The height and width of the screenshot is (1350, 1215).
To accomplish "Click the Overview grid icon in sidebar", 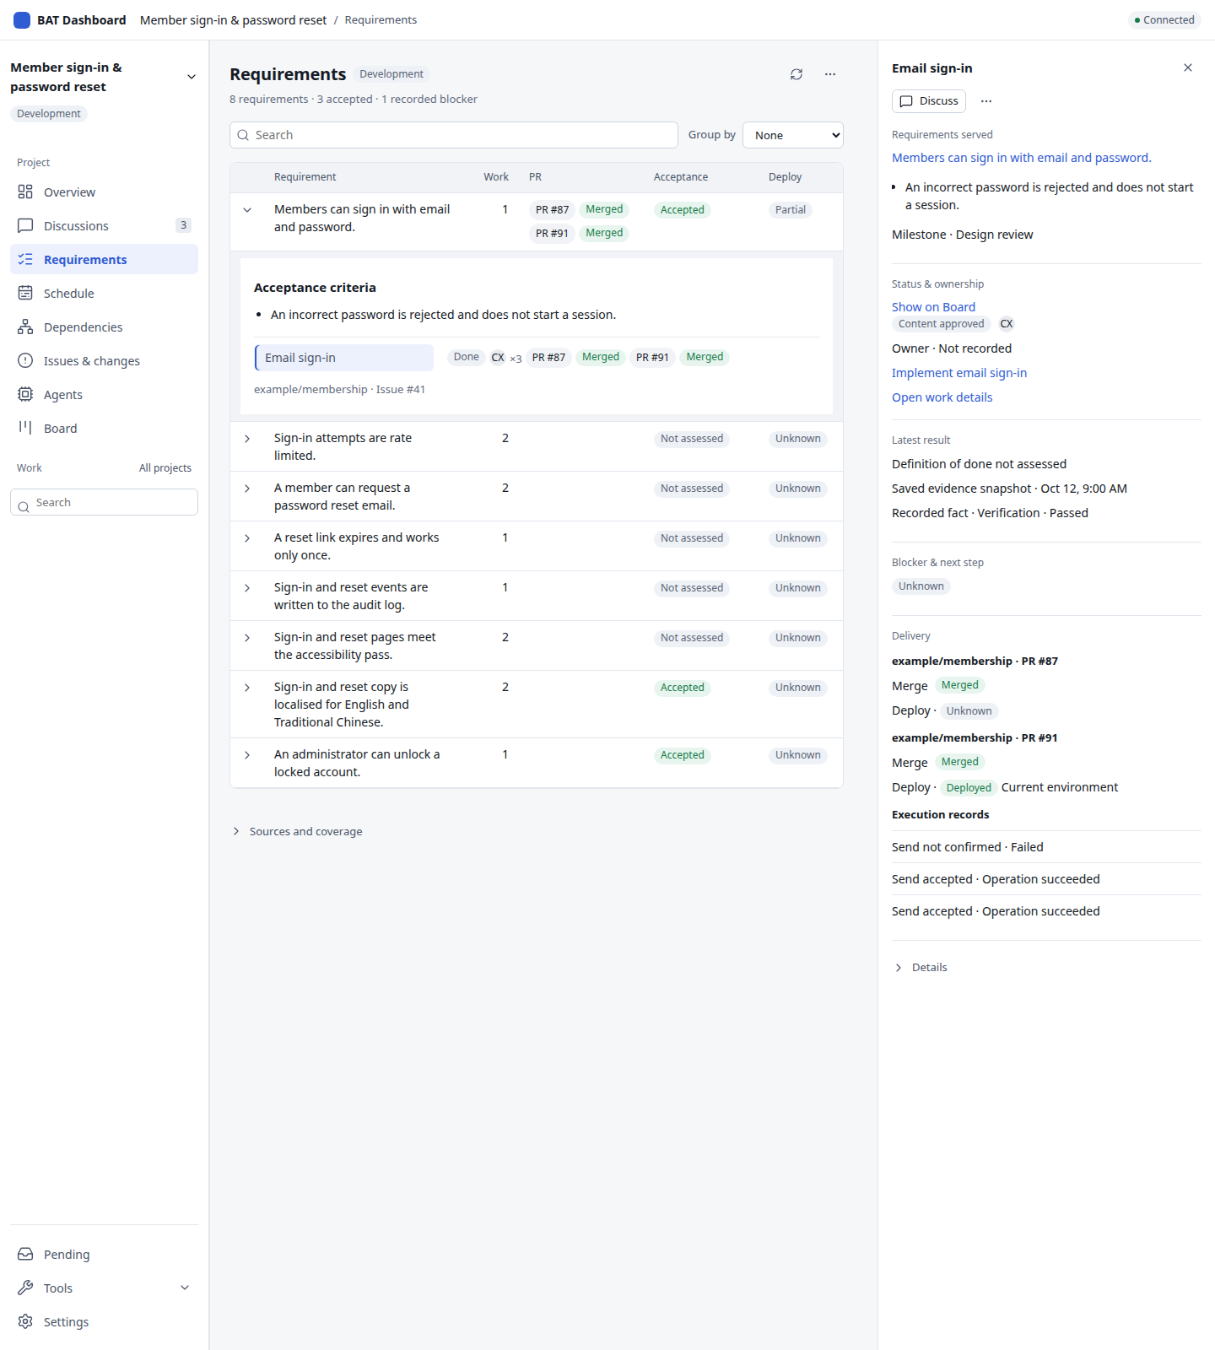I will click(x=25, y=192).
